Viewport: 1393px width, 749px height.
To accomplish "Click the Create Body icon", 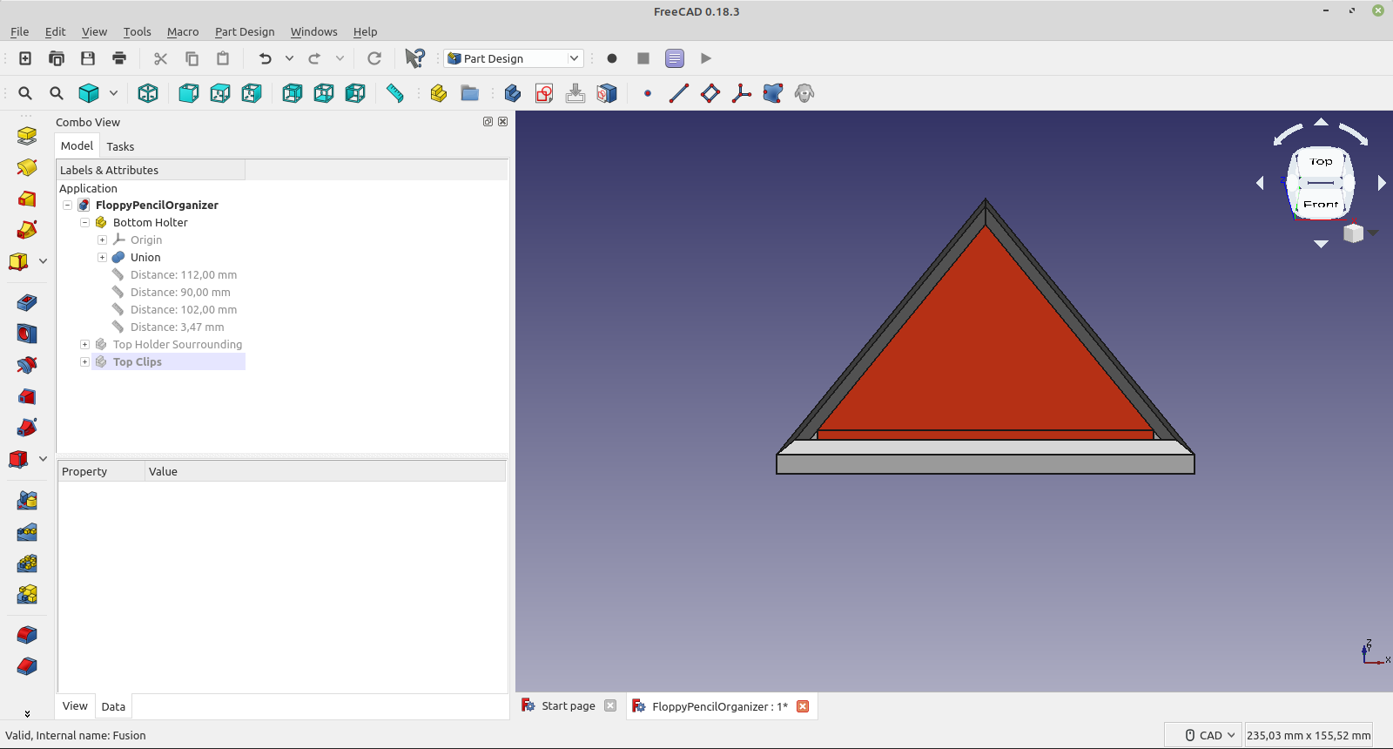I will 513,93.
